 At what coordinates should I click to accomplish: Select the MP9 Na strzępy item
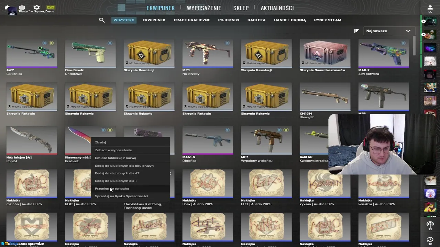point(208,57)
